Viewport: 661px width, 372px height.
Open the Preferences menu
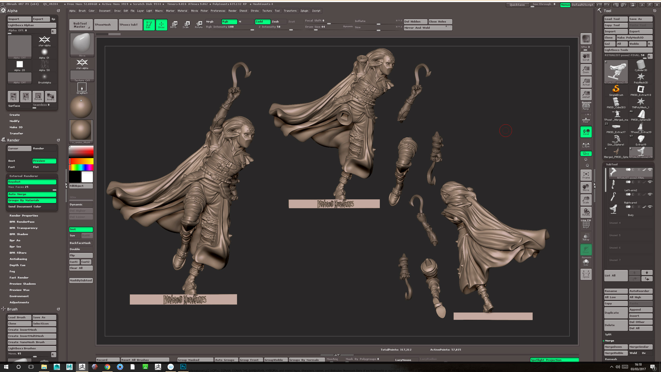(218, 11)
